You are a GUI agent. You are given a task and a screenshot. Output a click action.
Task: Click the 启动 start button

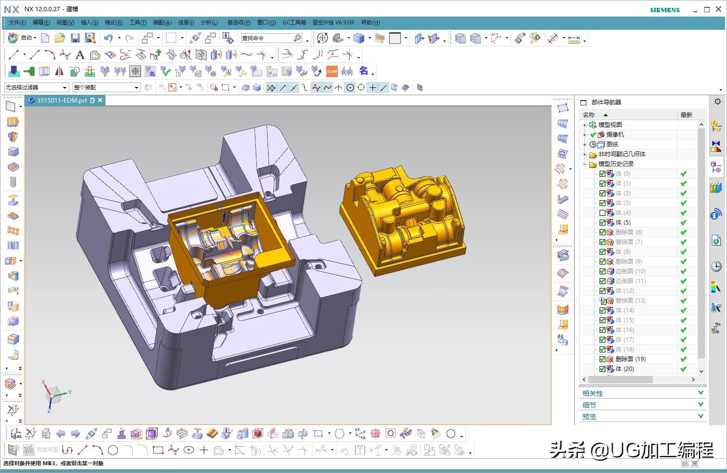[22, 38]
